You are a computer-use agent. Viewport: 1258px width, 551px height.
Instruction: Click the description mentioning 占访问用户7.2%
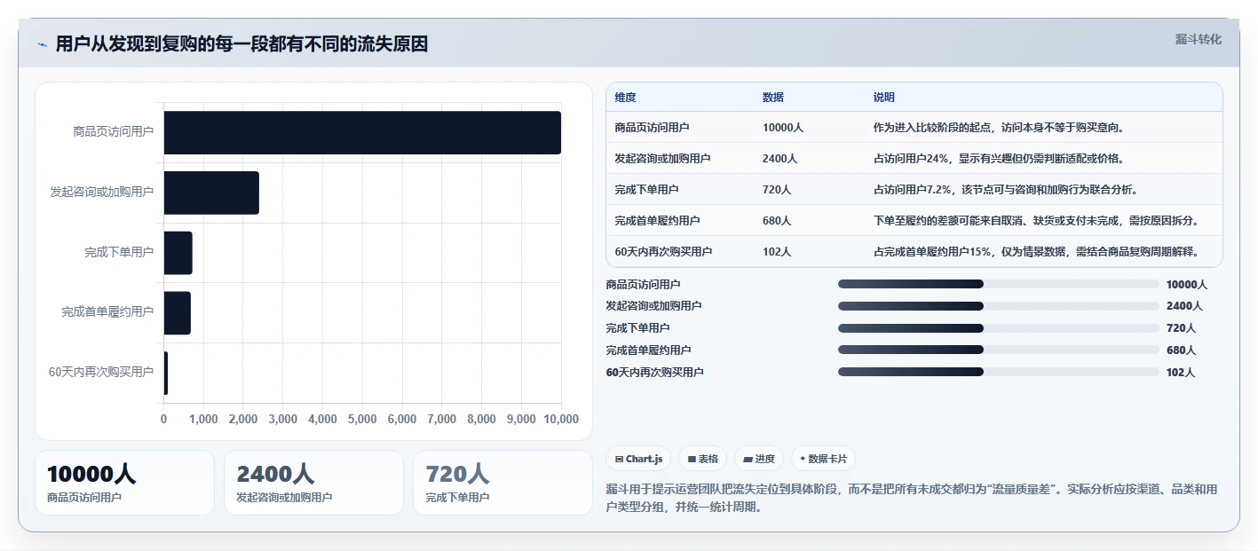pos(1005,190)
